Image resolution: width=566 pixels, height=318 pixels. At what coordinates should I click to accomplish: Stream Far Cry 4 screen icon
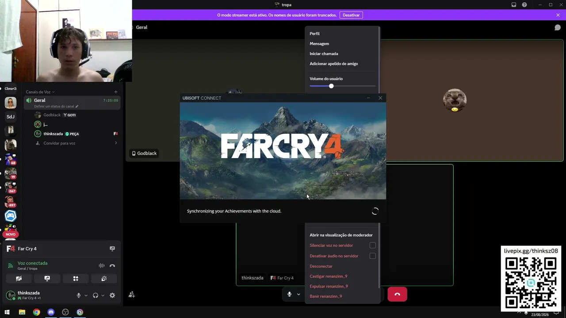[112, 249]
